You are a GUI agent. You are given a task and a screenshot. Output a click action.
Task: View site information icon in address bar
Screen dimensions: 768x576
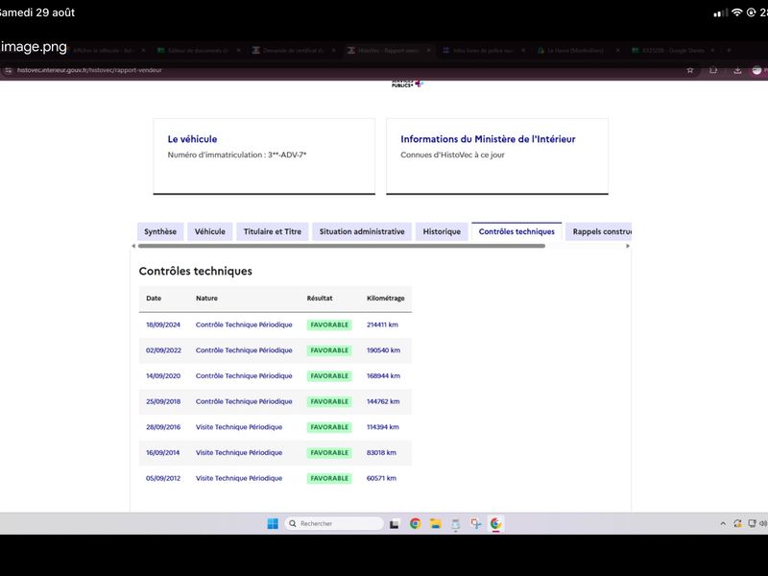(x=9, y=70)
